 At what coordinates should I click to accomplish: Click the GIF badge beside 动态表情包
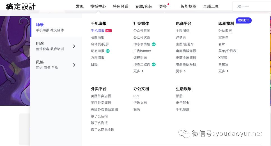pyautogui.click(x=154, y=44)
